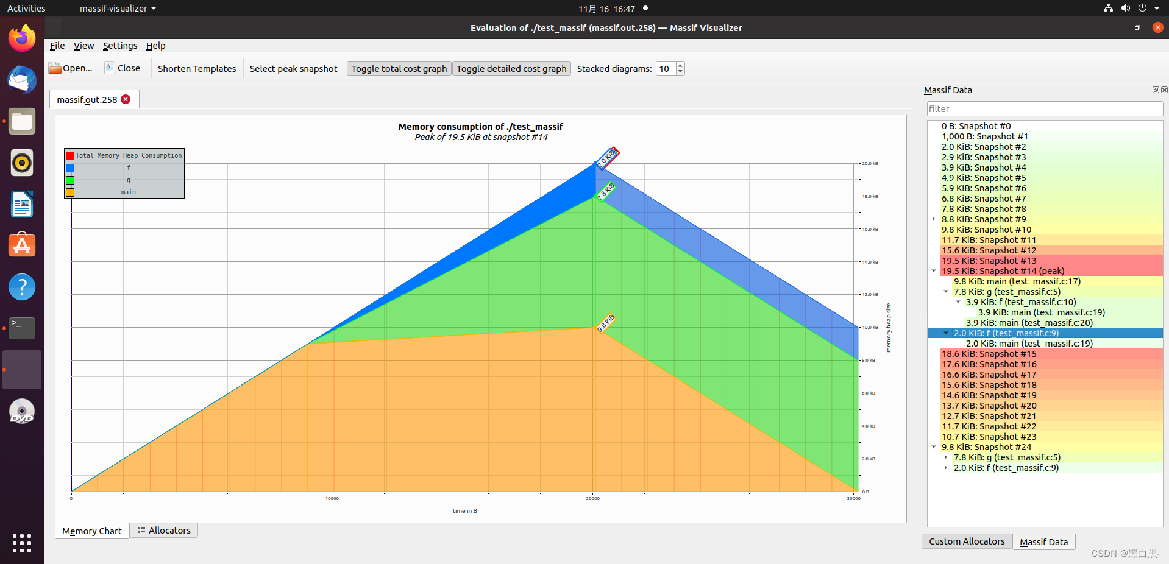Expand 7.8 KiB g node under Snapshot #24
The width and height of the screenshot is (1169, 564).
(946, 457)
